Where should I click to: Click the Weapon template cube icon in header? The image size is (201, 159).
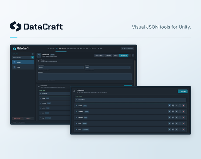pyautogui.click(x=39, y=55)
